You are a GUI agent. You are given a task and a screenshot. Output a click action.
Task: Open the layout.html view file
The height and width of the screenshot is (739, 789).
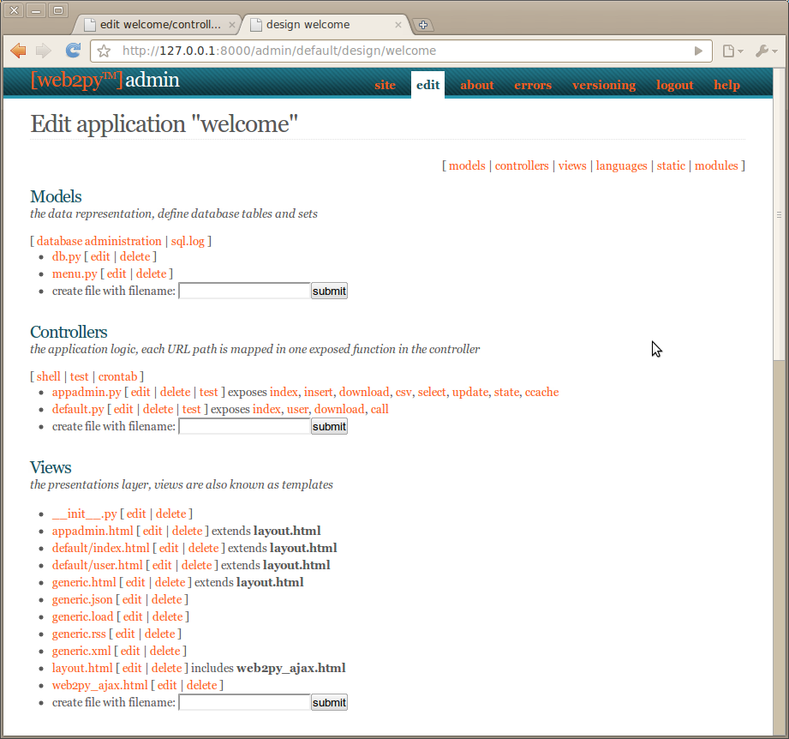(82, 668)
